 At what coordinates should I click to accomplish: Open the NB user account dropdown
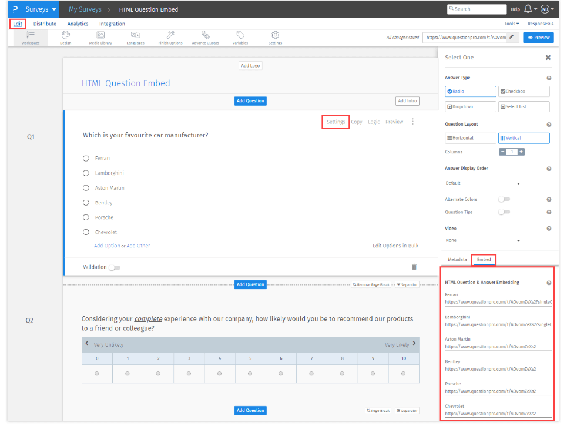click(547, 9)
